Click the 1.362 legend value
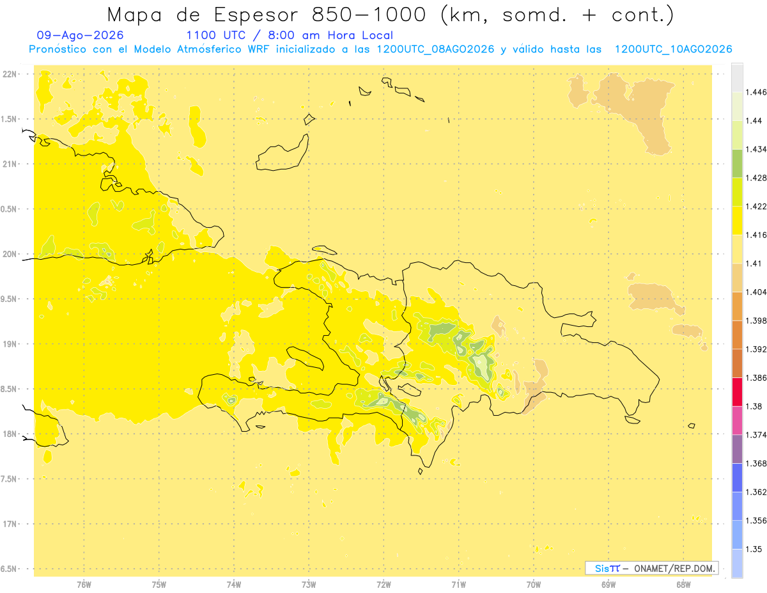Viewport: 767px width, 593px height. pyautogui.click(x=756, y=492)
